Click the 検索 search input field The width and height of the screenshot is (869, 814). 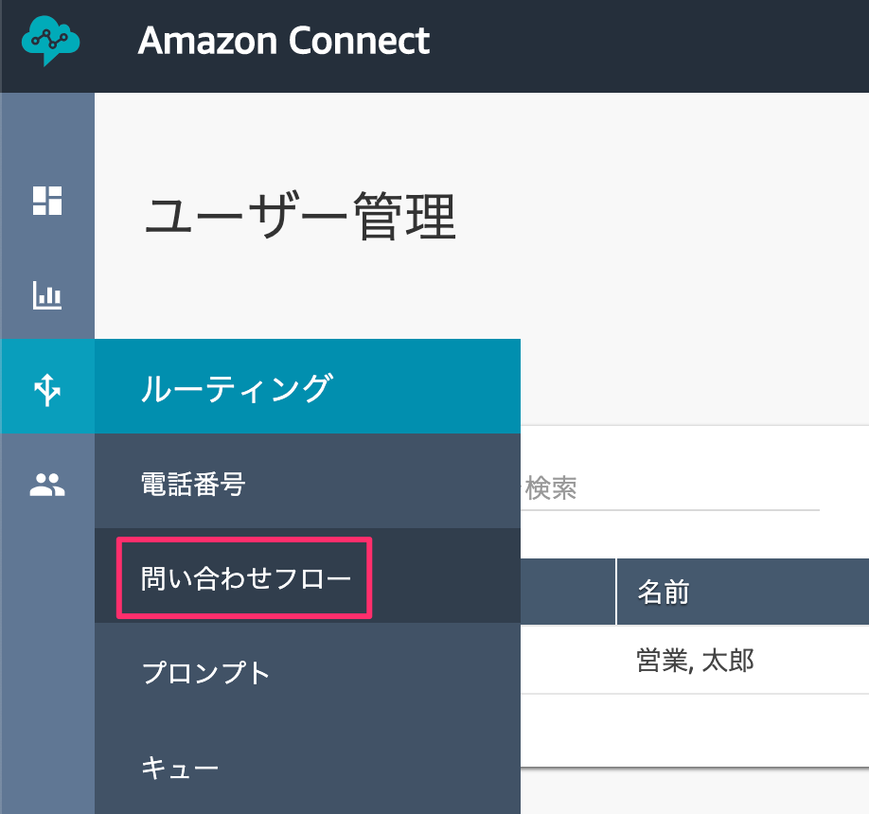coord(669,488)
